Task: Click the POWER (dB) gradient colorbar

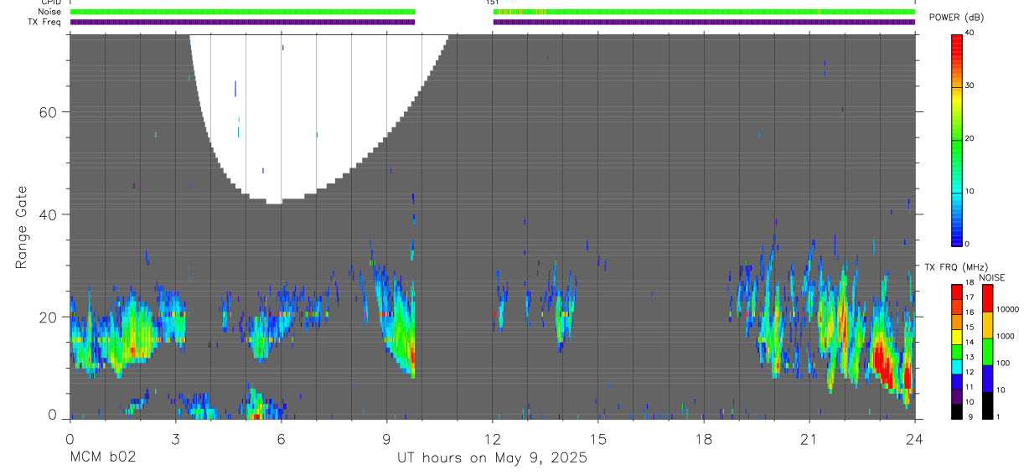Action: [x=956, y=139]
